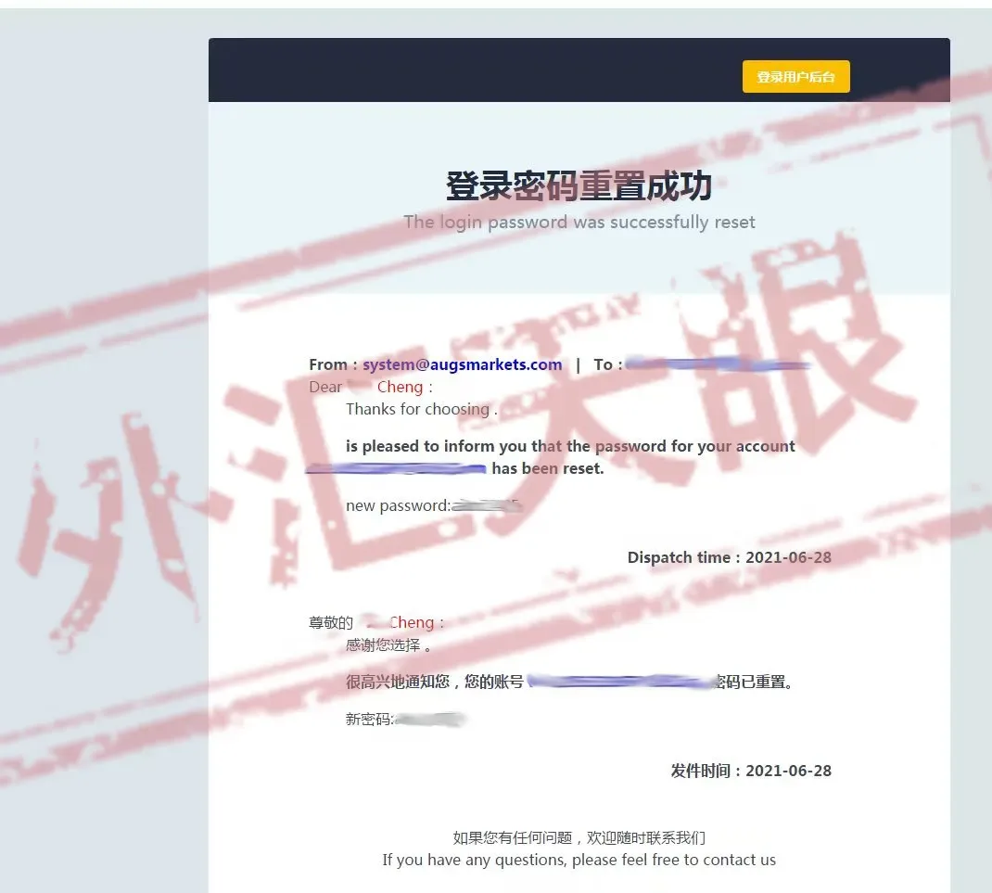Screen dimensions: 992x893
Task: Click 'The login password was successfully reset' subtitle
Action: (x=579, y=223)
